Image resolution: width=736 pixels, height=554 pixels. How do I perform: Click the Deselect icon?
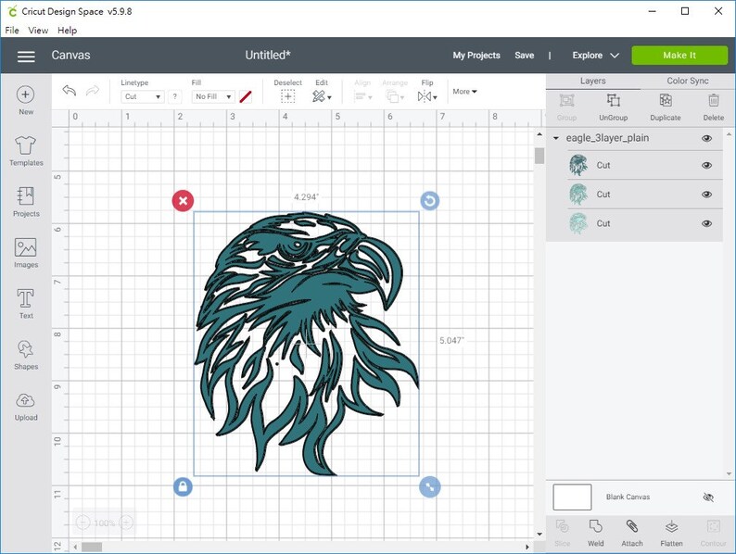pyautogui.click(x=287, y=96)
